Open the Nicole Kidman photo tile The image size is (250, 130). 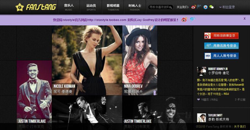point(87,60)
